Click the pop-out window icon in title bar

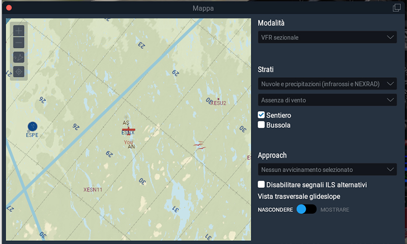pos(396,8)
